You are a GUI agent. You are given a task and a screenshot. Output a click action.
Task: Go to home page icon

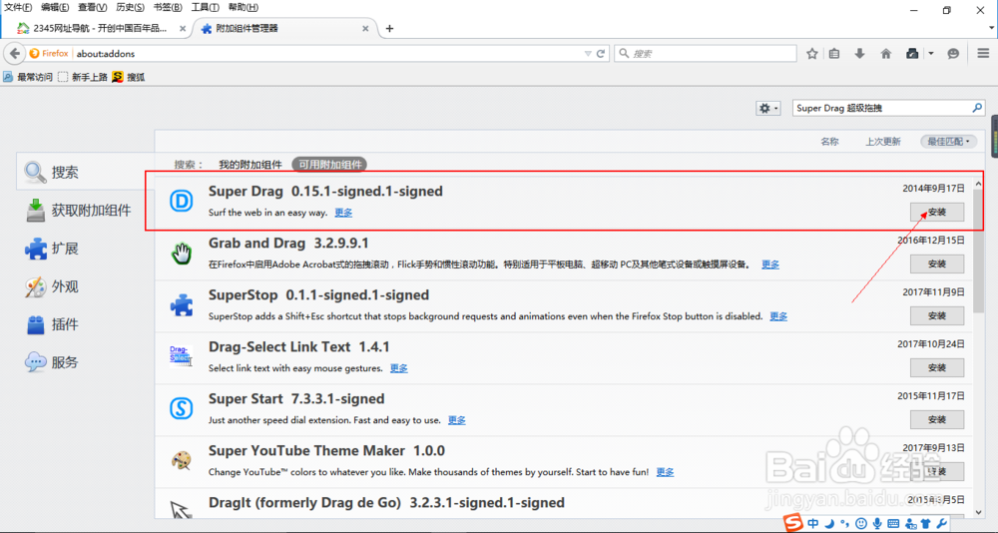(886, 54)
